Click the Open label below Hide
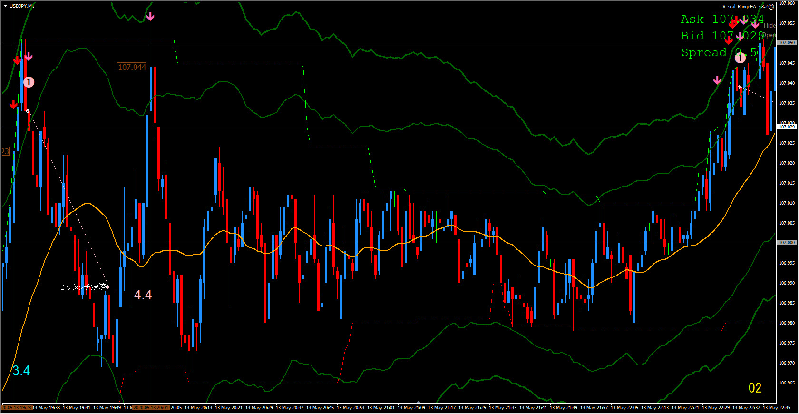 point(770,35)
